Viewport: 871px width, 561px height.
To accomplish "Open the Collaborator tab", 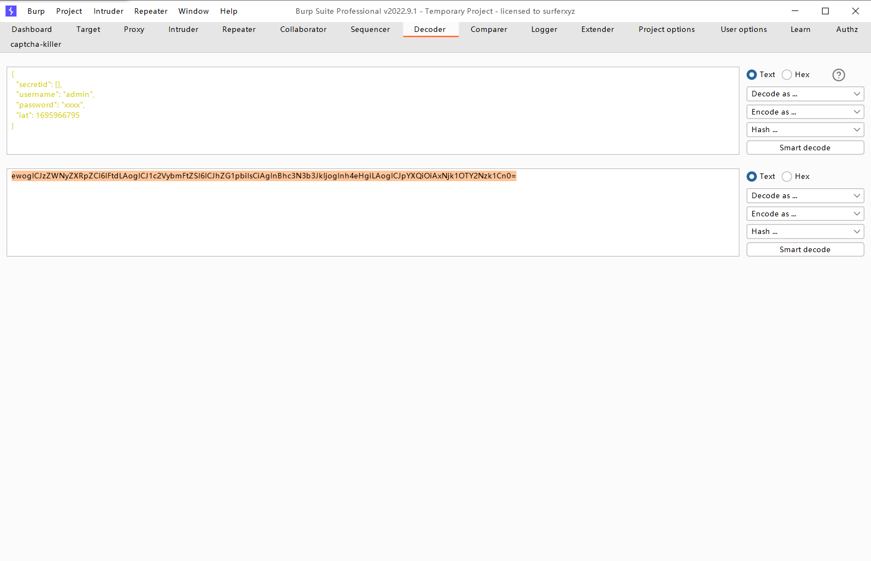I will pos(303,30).
